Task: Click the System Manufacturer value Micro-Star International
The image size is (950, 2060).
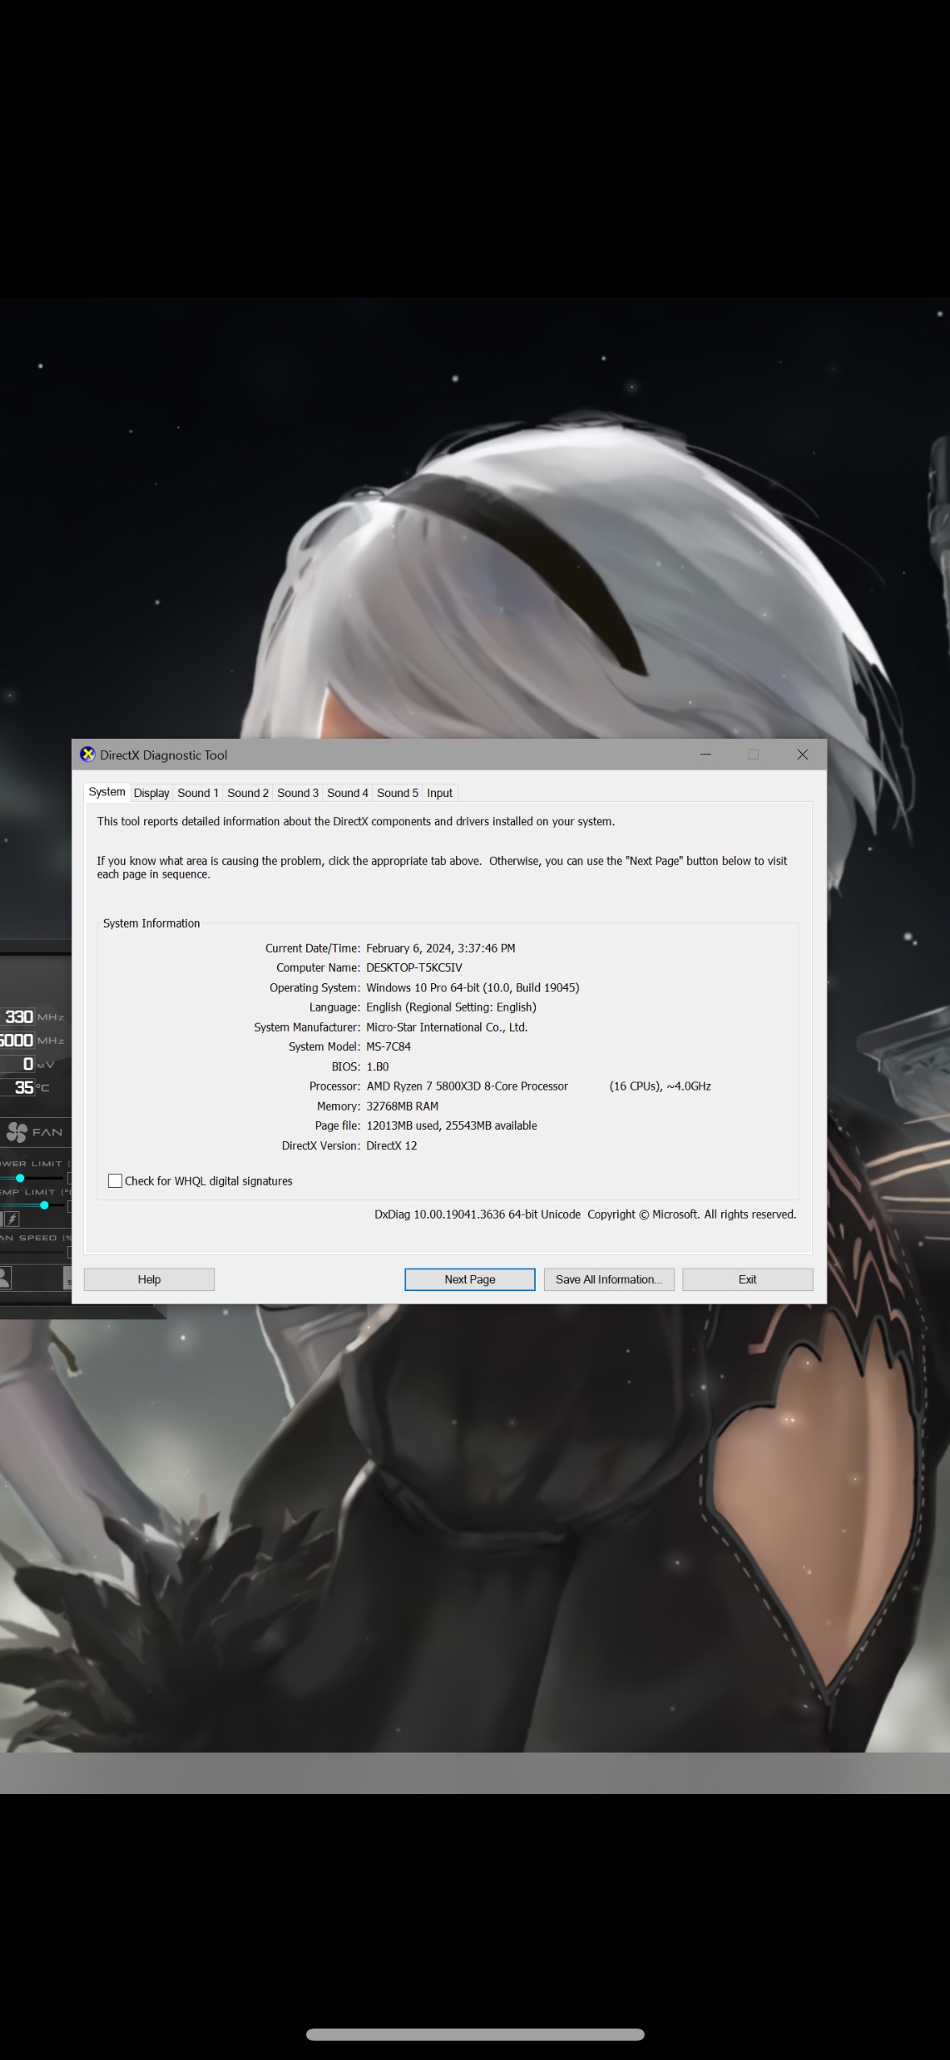Action: (447, 1027)
